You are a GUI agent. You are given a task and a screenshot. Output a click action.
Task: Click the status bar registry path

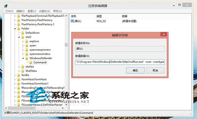tap(49, 113)
